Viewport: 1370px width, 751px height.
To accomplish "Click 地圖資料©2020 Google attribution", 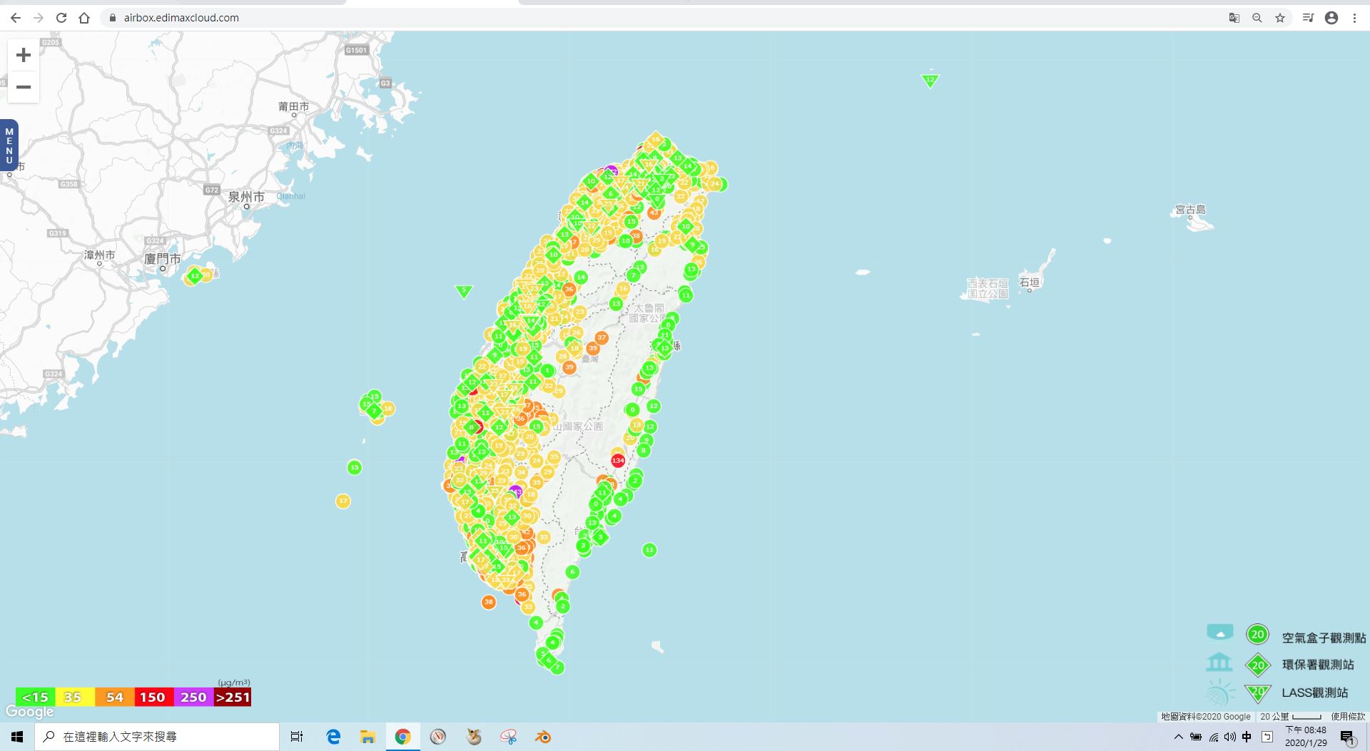I will tap(1206, 716).
